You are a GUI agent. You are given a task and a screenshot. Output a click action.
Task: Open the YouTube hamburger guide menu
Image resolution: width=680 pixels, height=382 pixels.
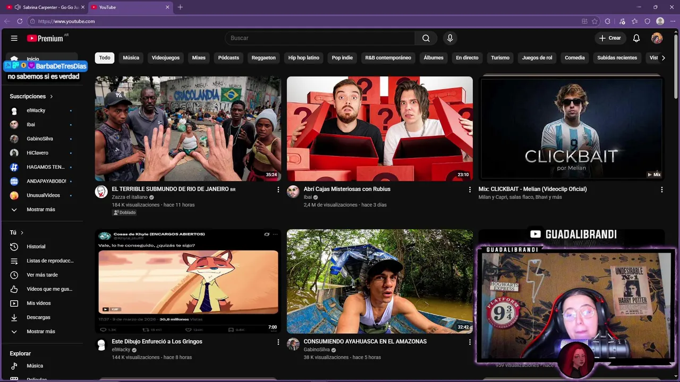pyautogui.click(x=14, y=38)
